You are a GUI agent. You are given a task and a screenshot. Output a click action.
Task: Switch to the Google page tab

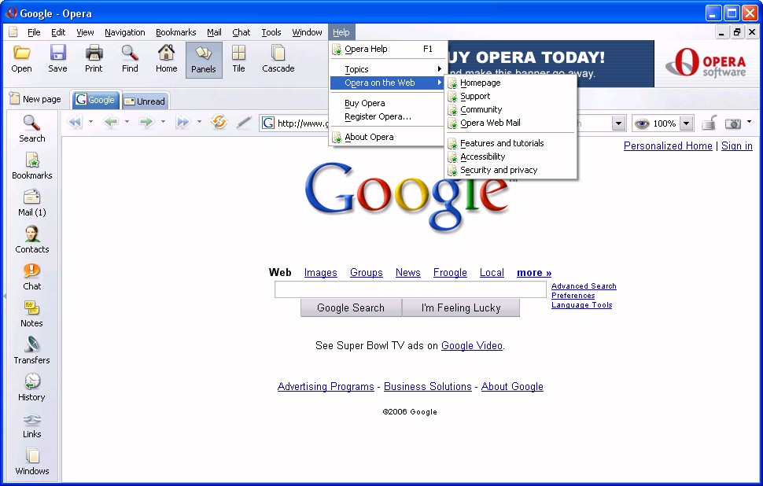(95, 100)
